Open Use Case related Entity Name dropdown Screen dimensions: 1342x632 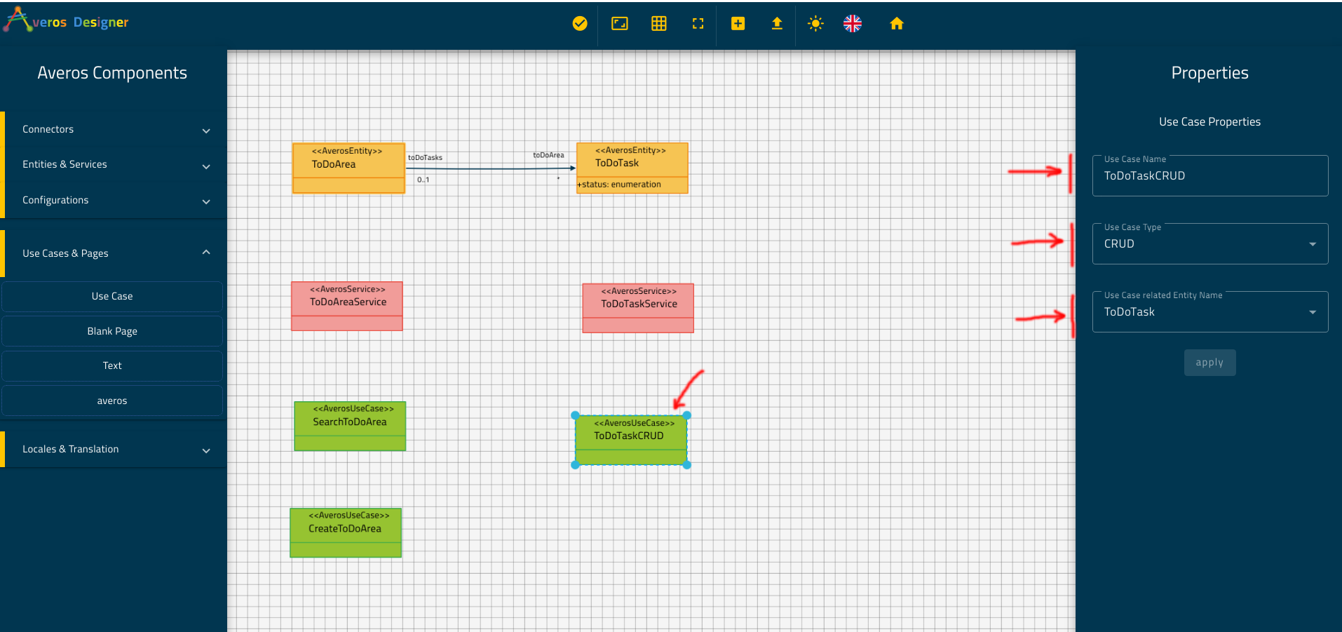pos(1210,312)
